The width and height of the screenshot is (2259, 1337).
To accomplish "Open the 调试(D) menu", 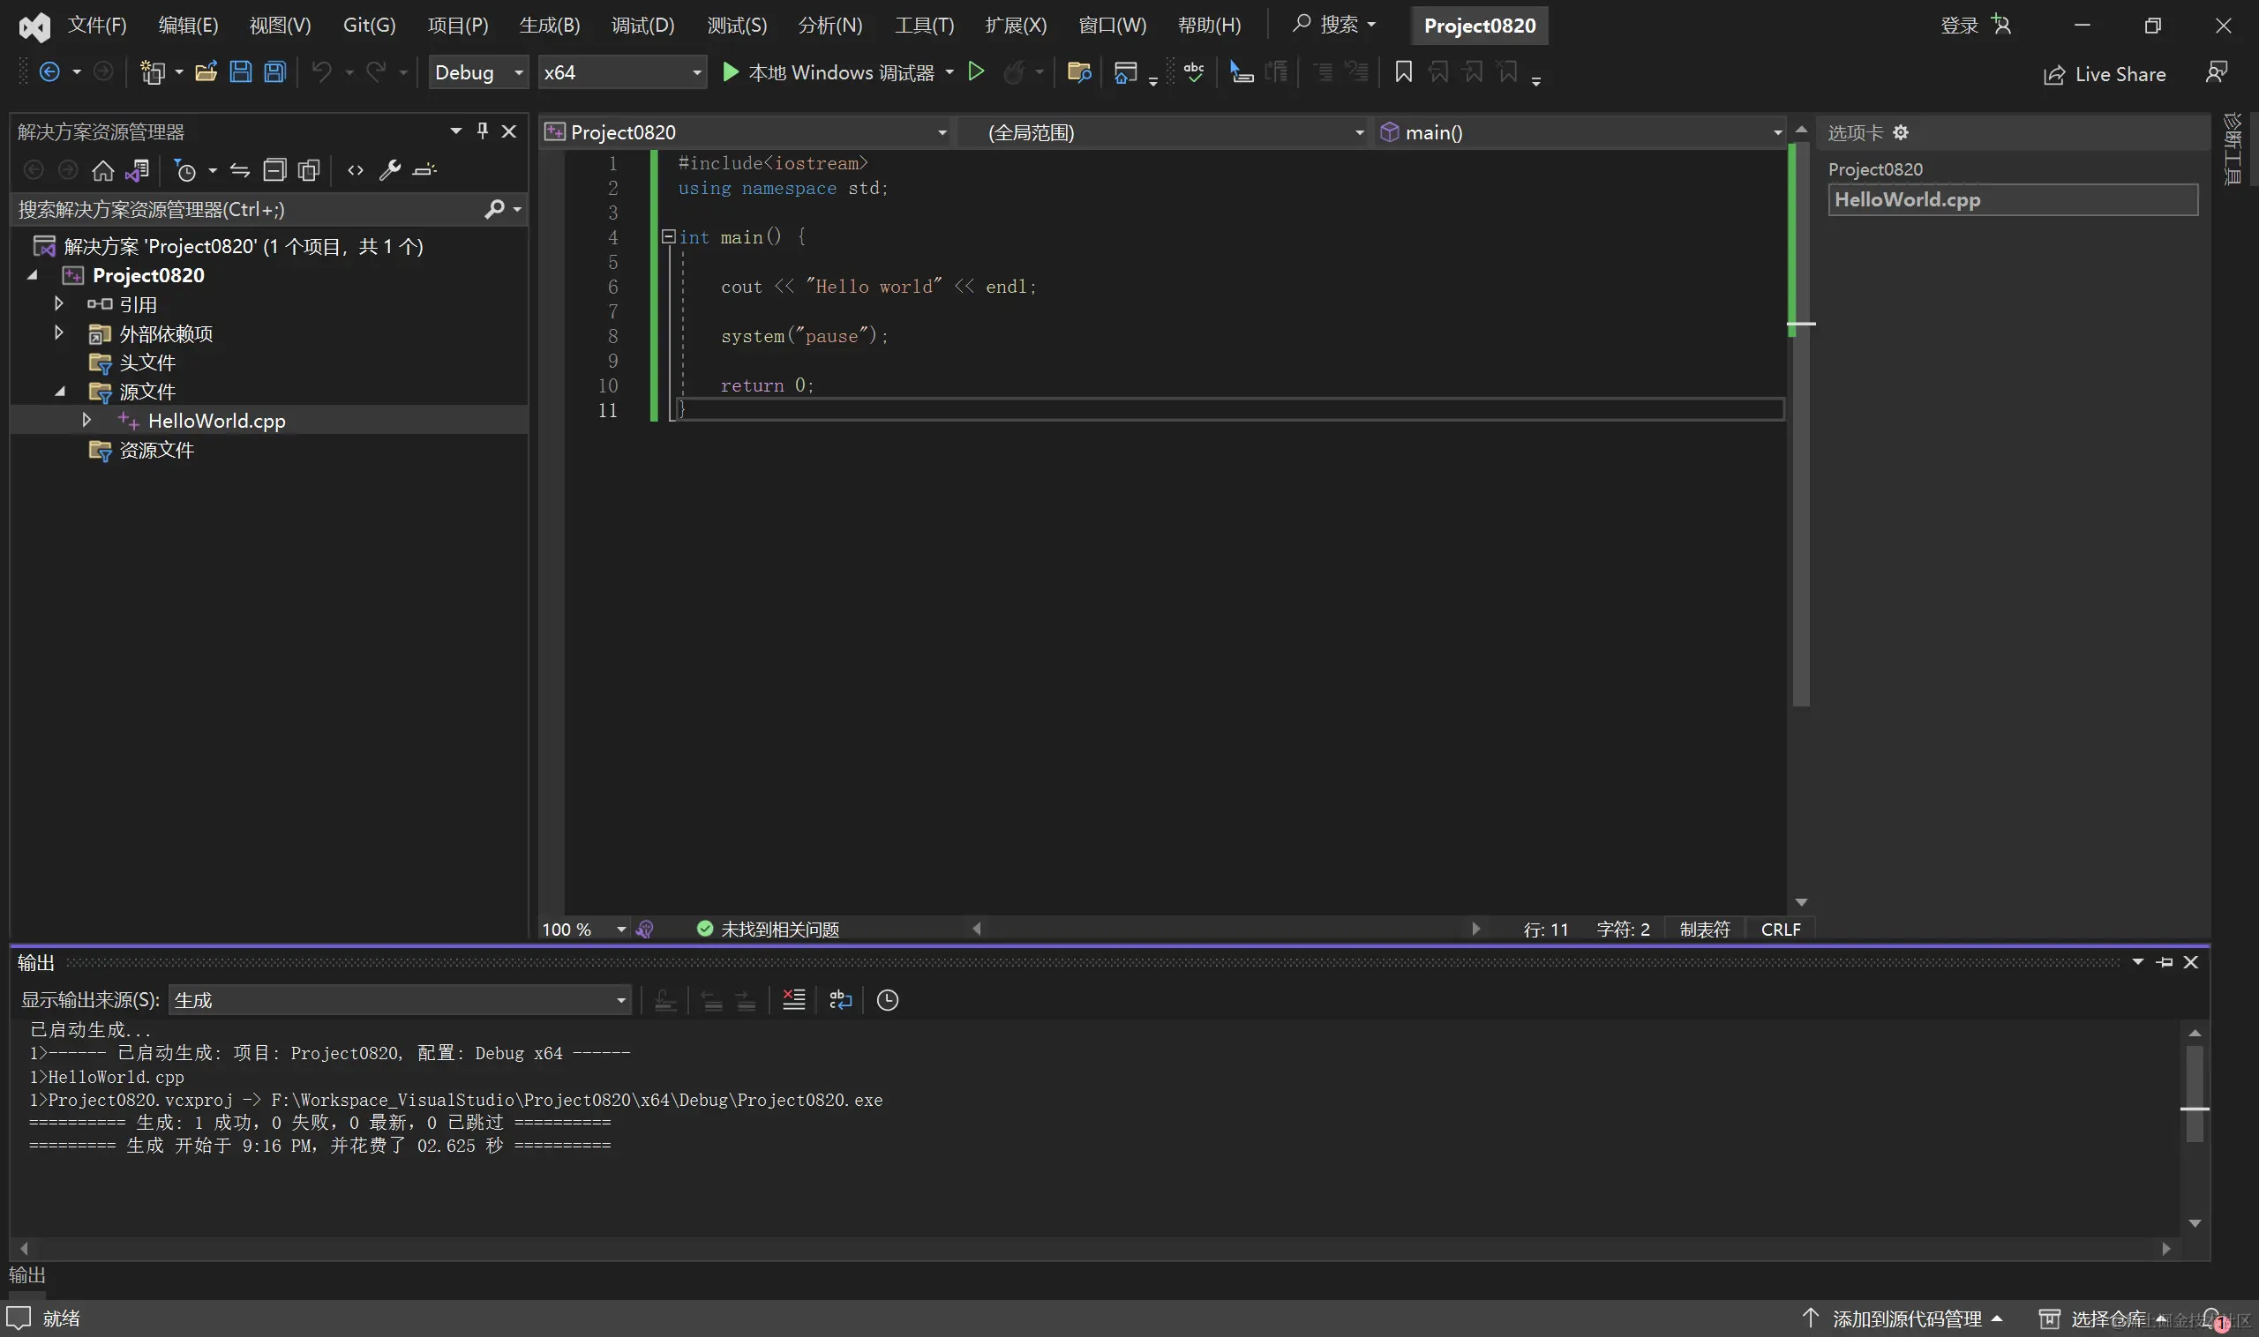I will tap(642, 26).
